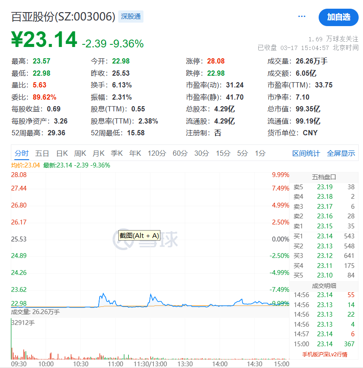Click the 卖2 order row at 23.16
The image size is (363, 368).
click(324, 216)
